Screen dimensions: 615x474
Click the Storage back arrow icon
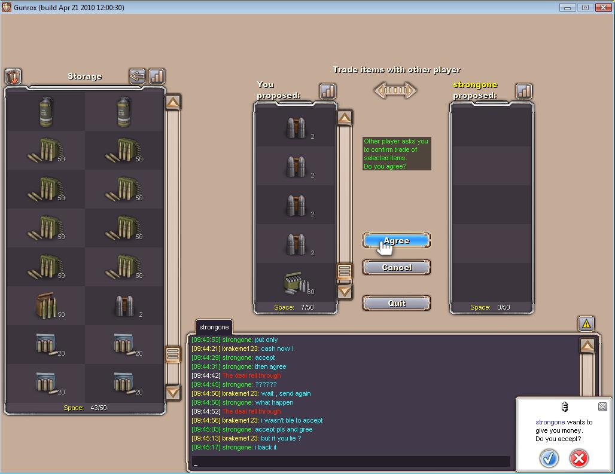pos(138,76)
